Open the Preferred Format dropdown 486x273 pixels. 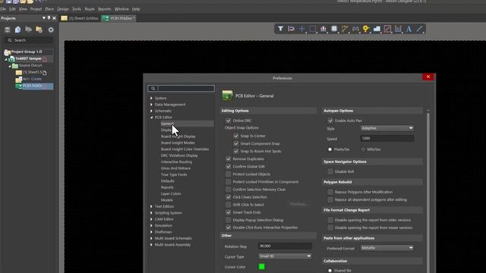pos(387,248)
